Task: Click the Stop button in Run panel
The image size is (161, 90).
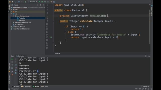Action: click(12, 62)
